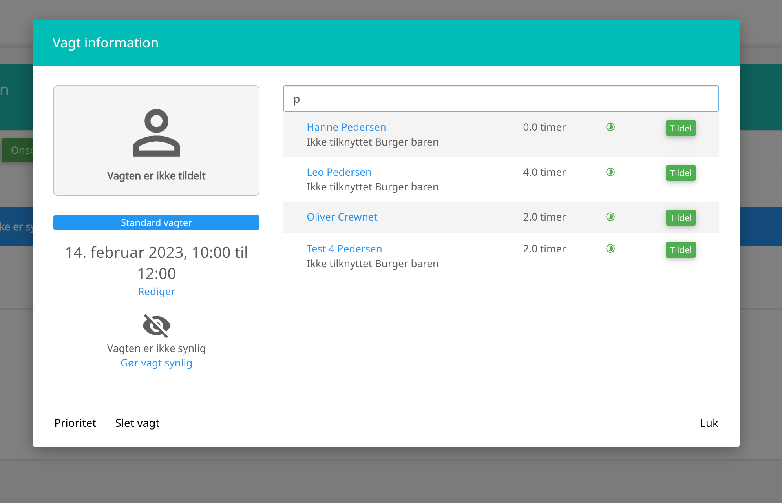The width and height of the screenshot is (782, 503).
Task: Click Rediger to edit the shift time
Action: point(156,292)
